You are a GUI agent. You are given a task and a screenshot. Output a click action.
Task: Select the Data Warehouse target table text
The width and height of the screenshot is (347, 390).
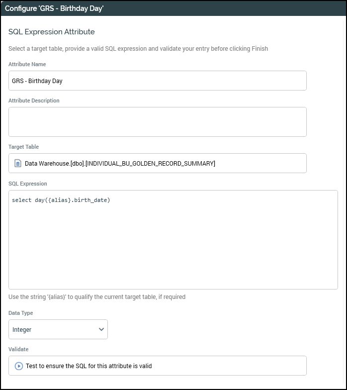120,163
